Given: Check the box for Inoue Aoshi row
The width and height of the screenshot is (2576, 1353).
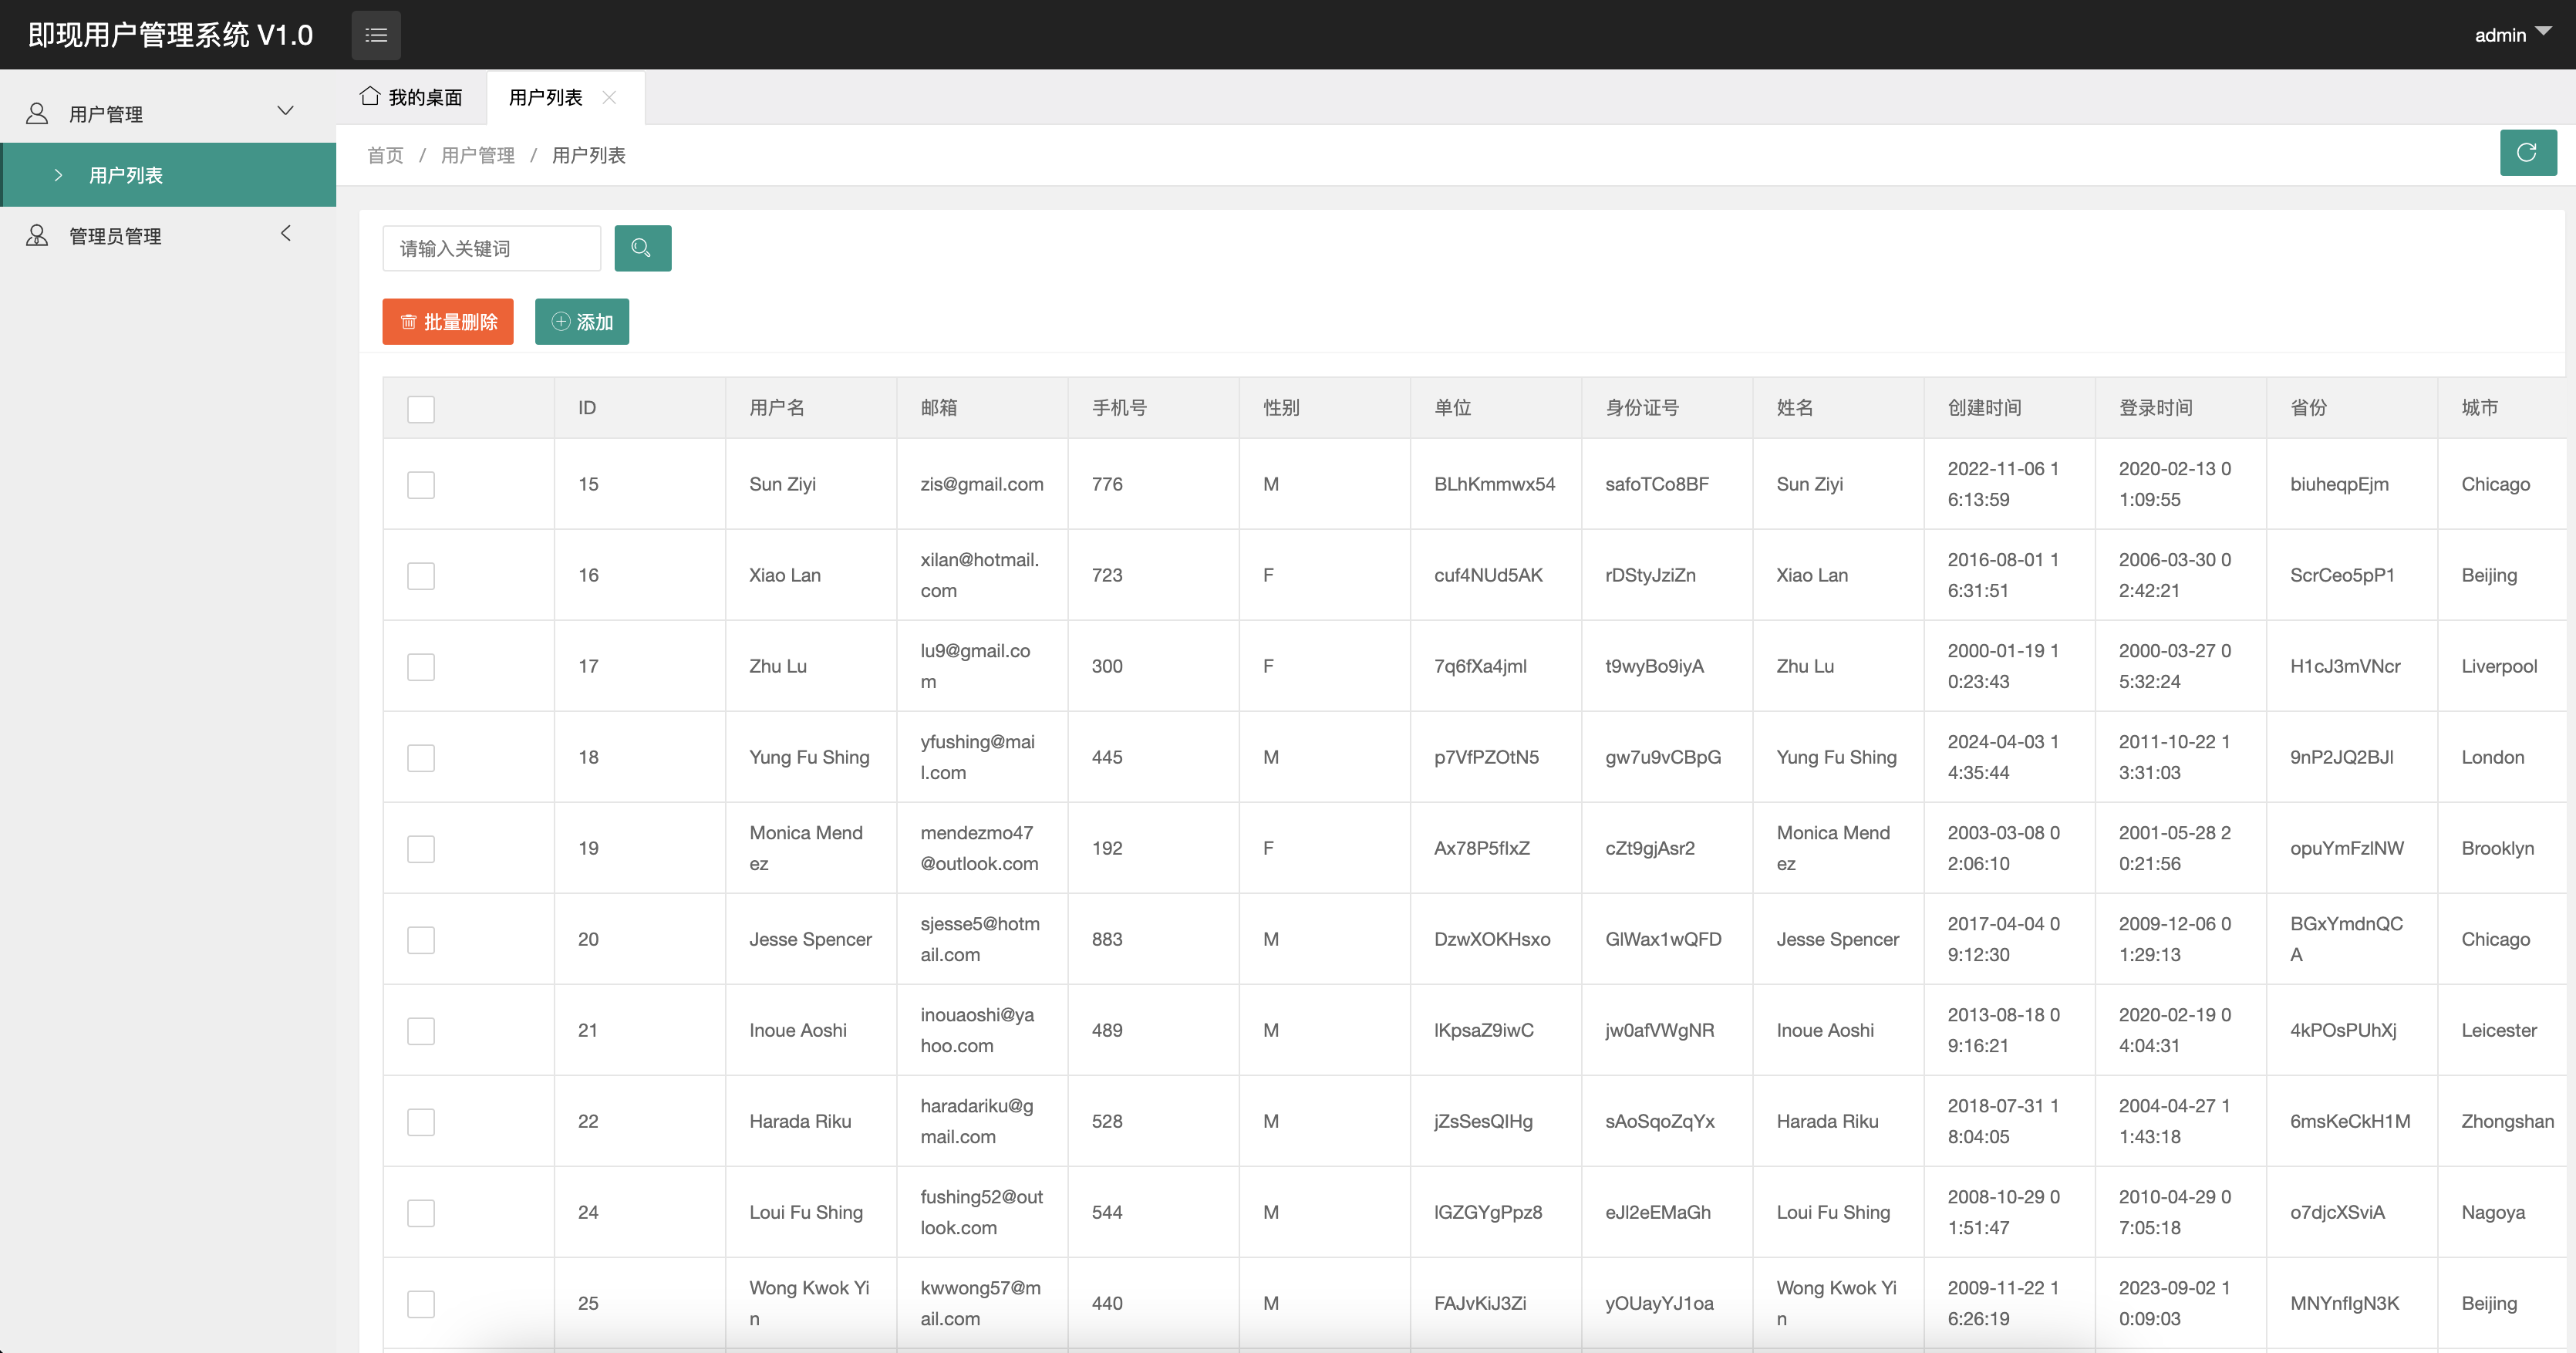Looking at the screenshot, I should pyautogui.click(x=421, y=1031).
